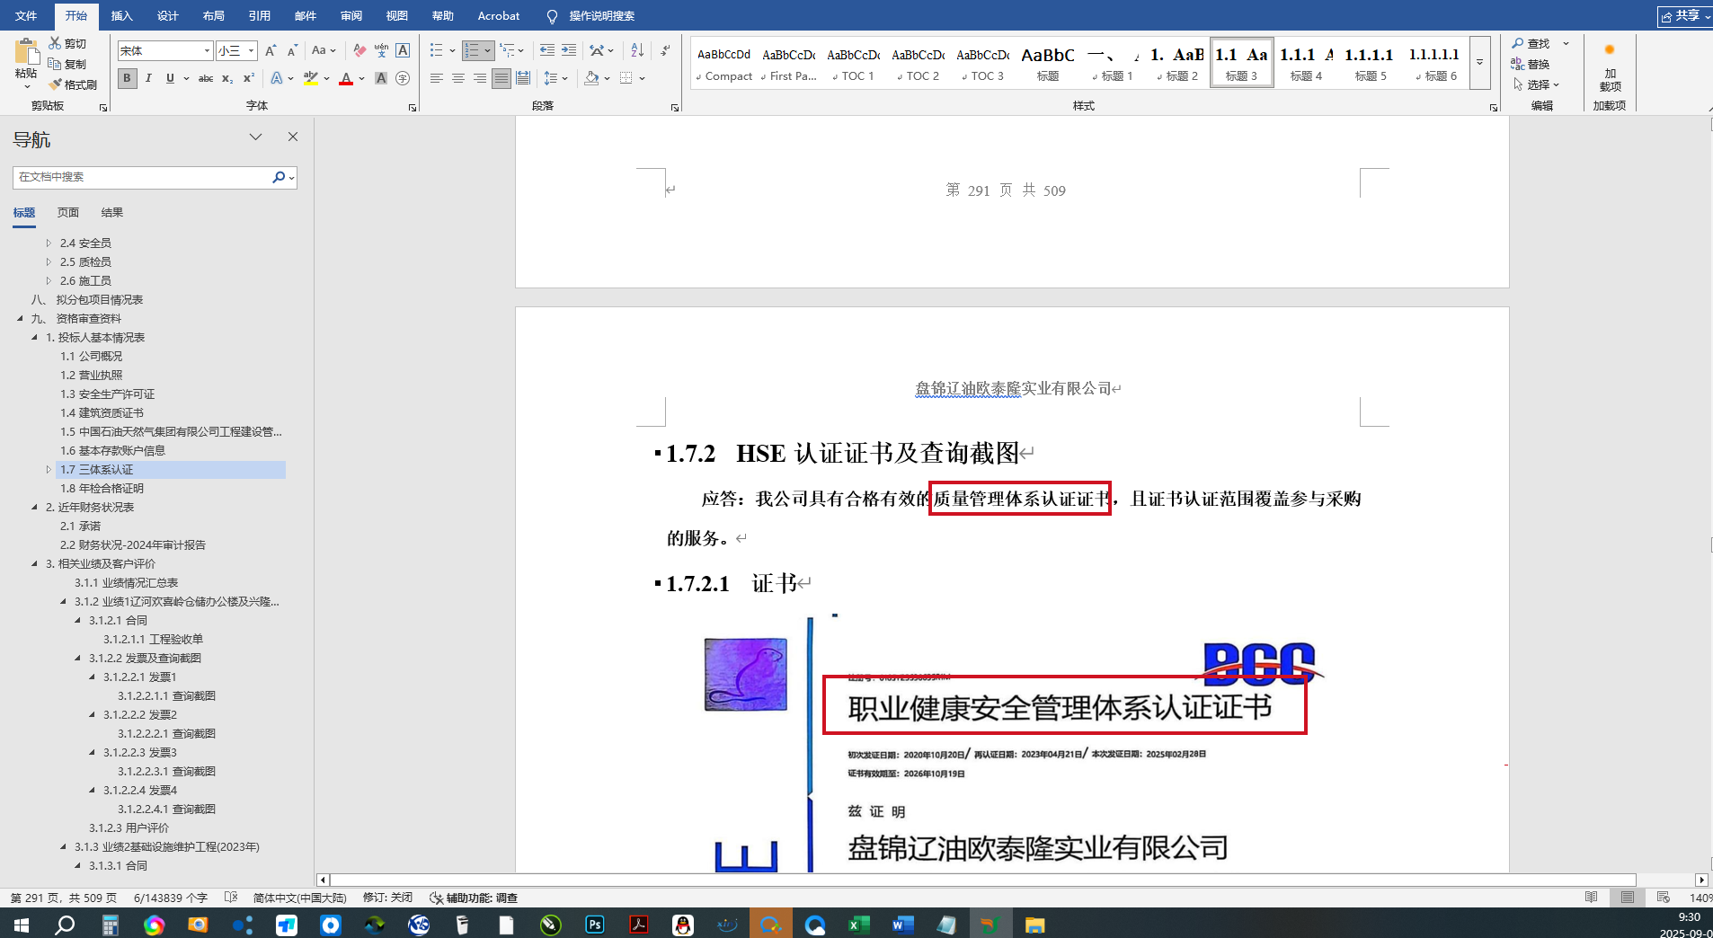Align text to the right
1713x938 pixels.
[480, 78]
